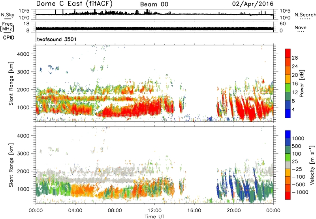This screenshot has width=316, height=219.
Task: Select the dark red swatch in the Power colorbar
Action: (288, 53)
